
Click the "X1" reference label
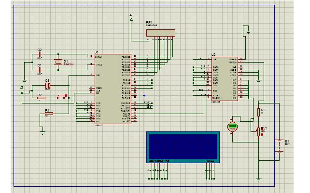click(66, 62)
